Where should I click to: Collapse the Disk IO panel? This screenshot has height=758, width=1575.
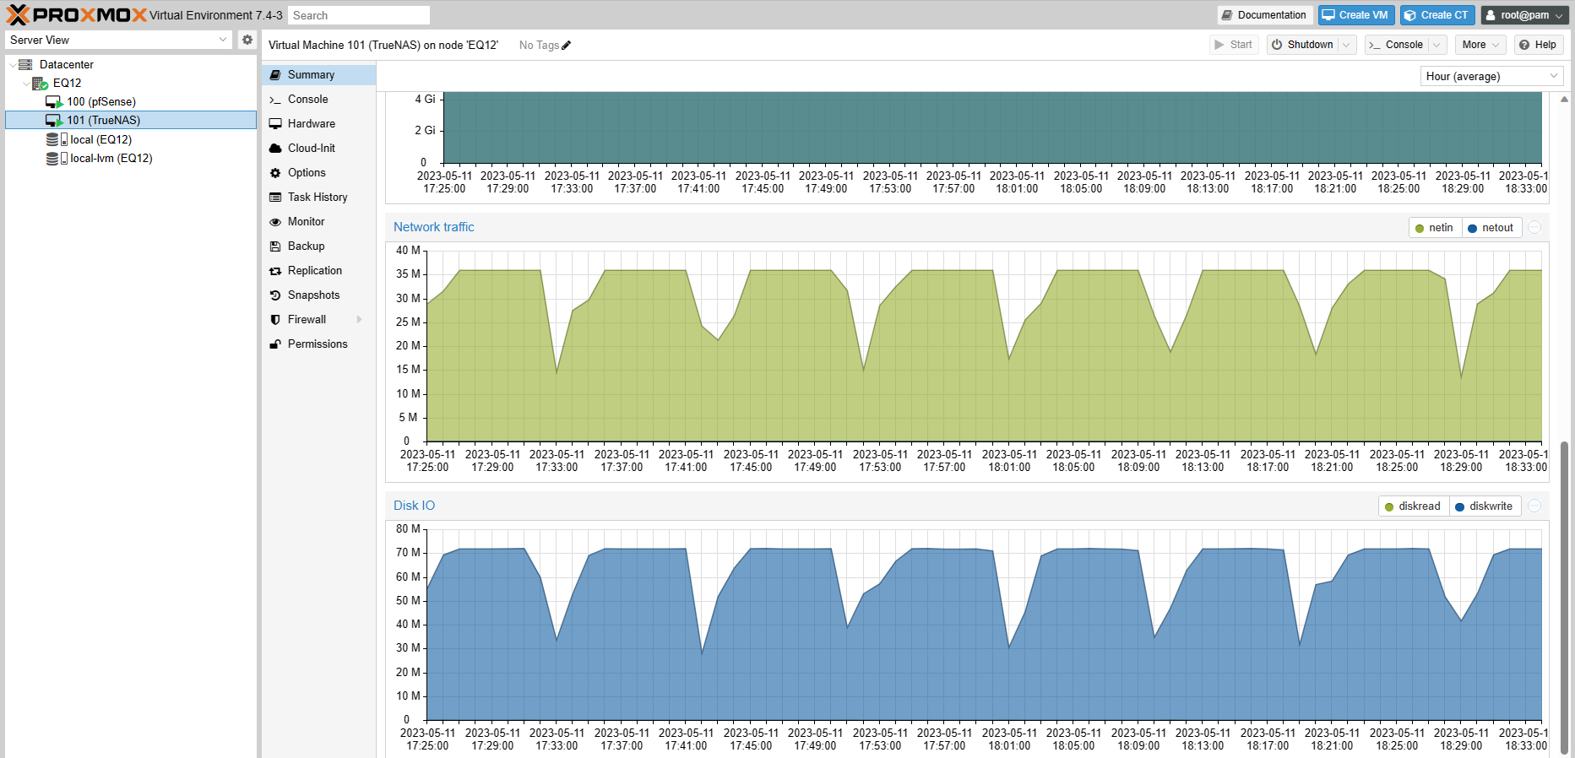(x=1535, y=506)
